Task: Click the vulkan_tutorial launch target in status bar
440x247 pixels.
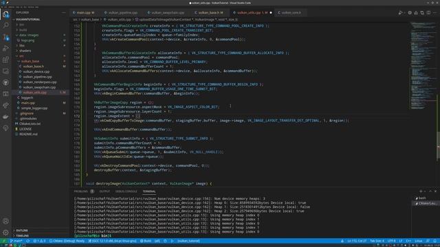Action: point(188,241)
